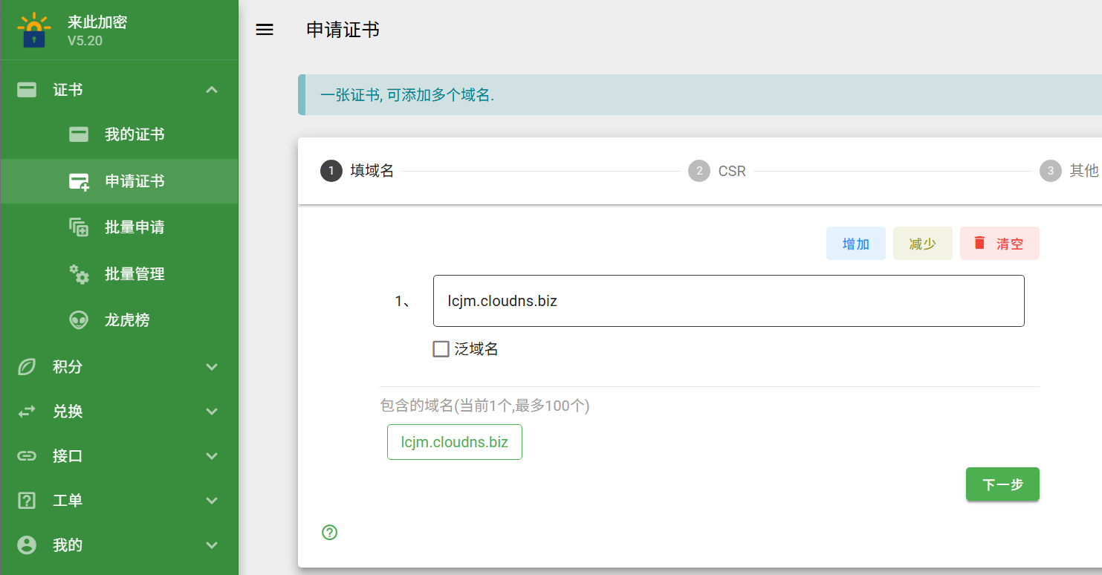Go to step 3 其他
The height and width of the screenshot is (575, 1102).
click(x=1069, y=171)
